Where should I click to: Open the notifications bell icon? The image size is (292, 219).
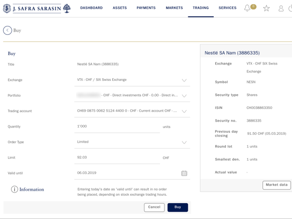point(247,8)
